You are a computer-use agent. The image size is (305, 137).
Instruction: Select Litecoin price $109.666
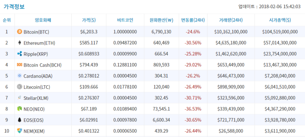(x=89, y=87)
